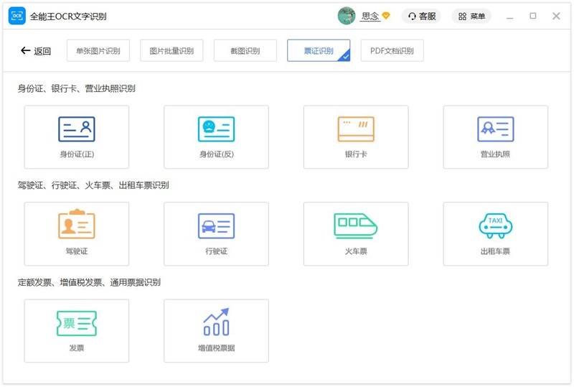Switch to 图片批量识别 tab
The image size is (574, 387).
tap(171, 50)
